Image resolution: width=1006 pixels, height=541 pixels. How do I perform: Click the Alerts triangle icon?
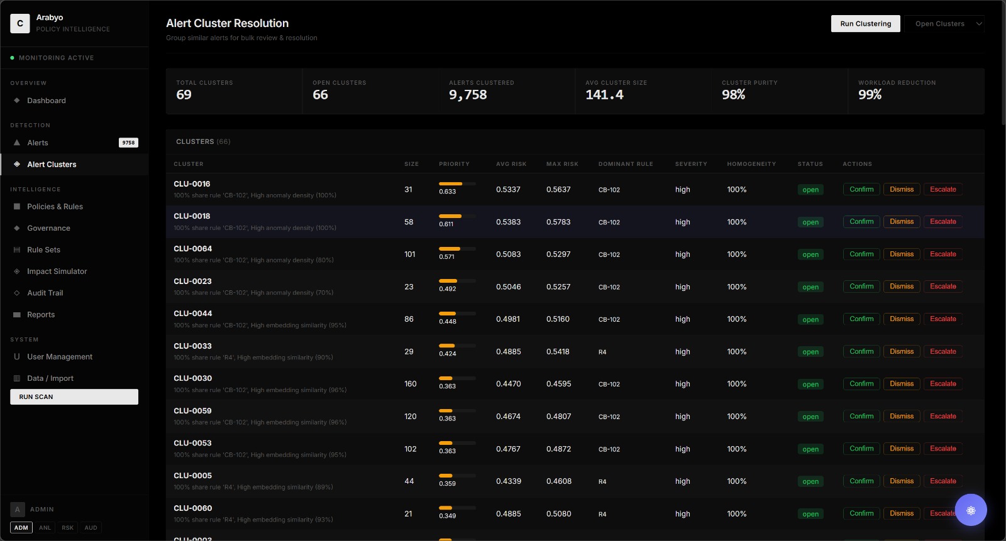[x=17, y=143]
